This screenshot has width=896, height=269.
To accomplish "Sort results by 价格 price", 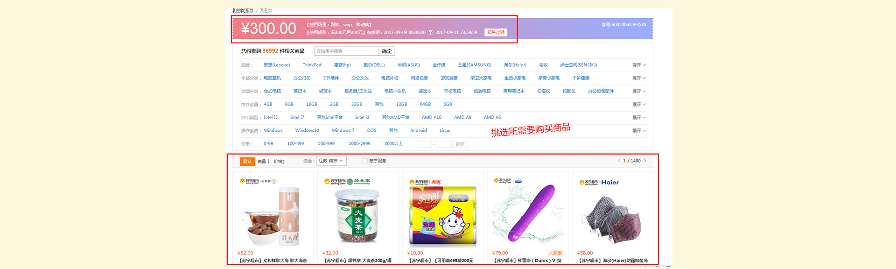I will (x=279, y=162).
